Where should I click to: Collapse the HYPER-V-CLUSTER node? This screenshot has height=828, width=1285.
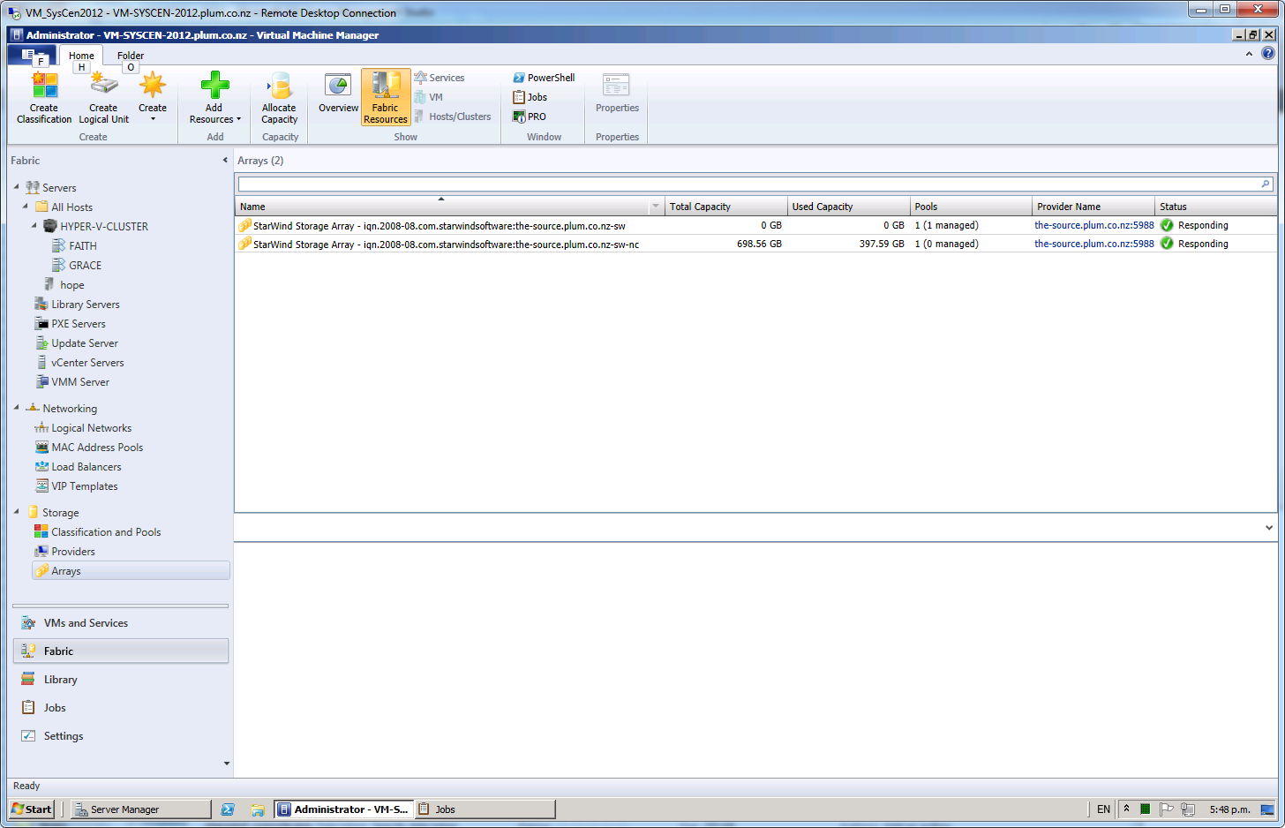pos(34,226)
